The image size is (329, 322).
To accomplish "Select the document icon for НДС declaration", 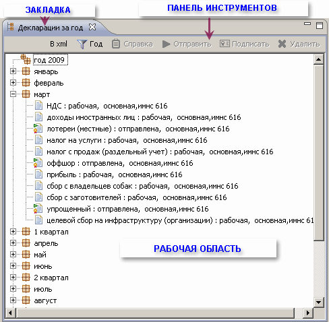I will (38, 106).
